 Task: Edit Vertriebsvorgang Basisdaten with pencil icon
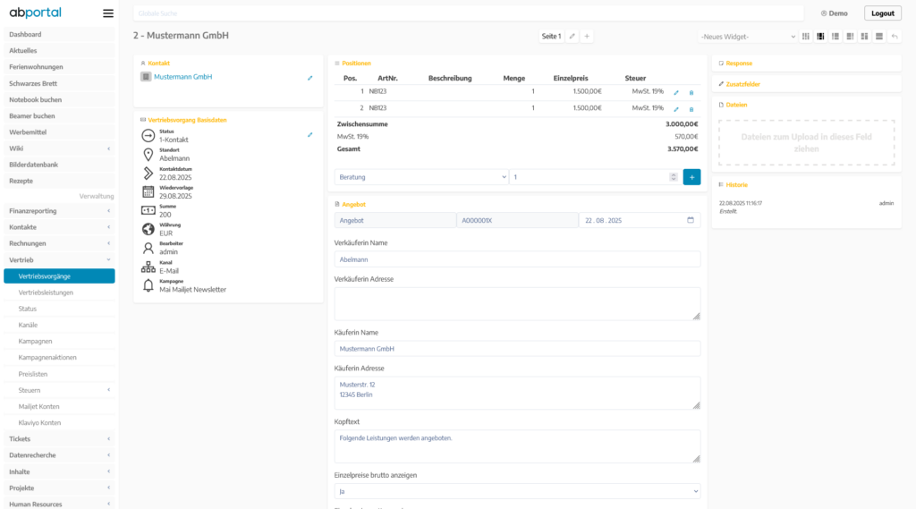tap(310, 135)
